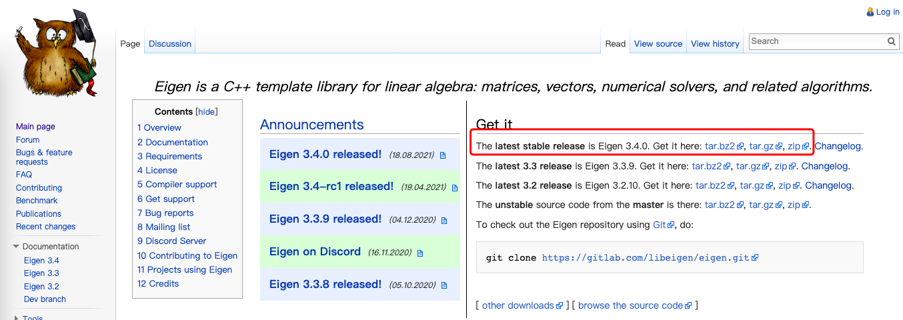The image size is (903, 320).
Task: Click document icon beside Eigen on Discord
Action: 419,253
